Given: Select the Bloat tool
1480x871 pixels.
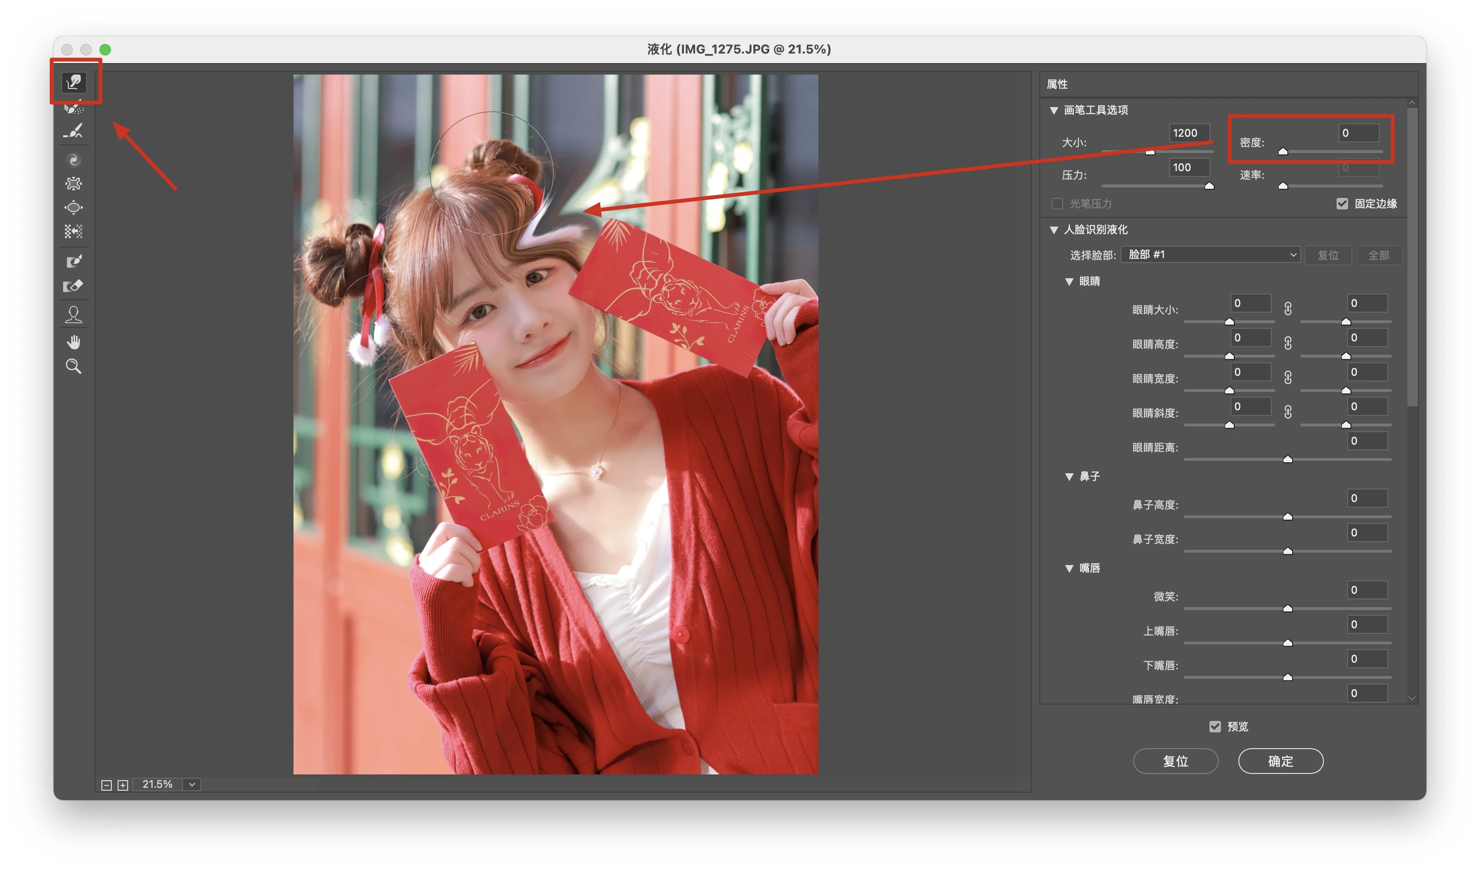Looking at the screenshot, I should point(74,207).
